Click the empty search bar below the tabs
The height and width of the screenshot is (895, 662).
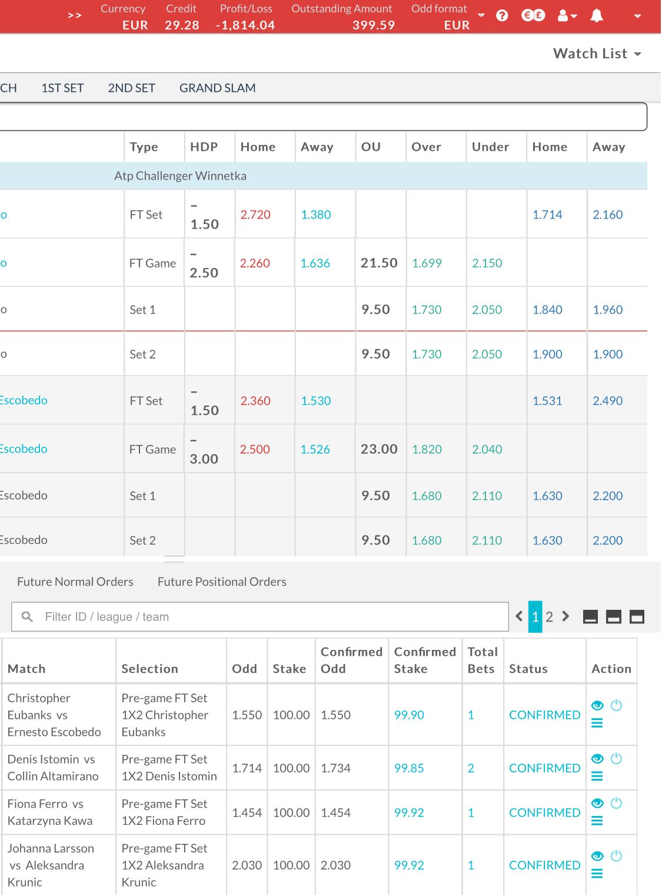(323, 117)
